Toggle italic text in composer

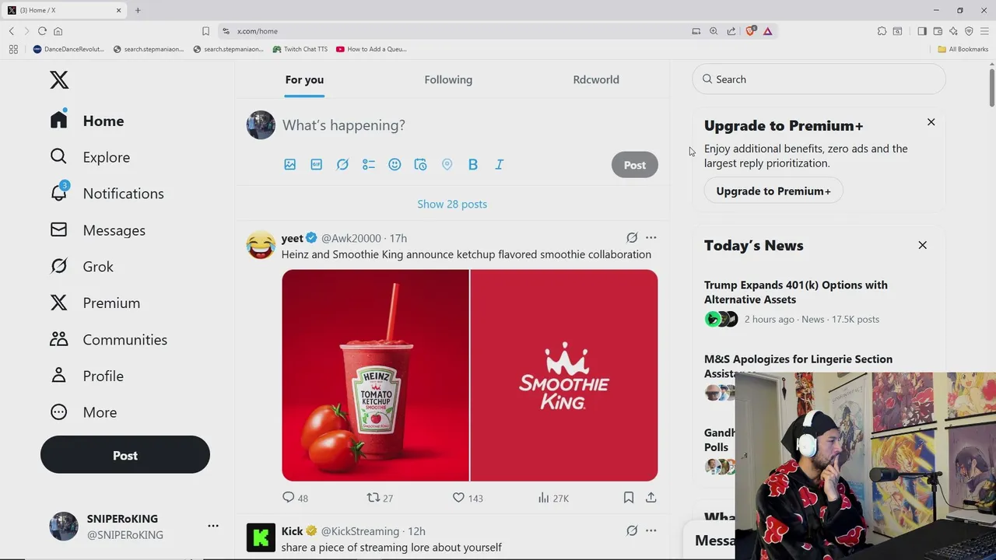pyautogui.click(x=500, y=165)
